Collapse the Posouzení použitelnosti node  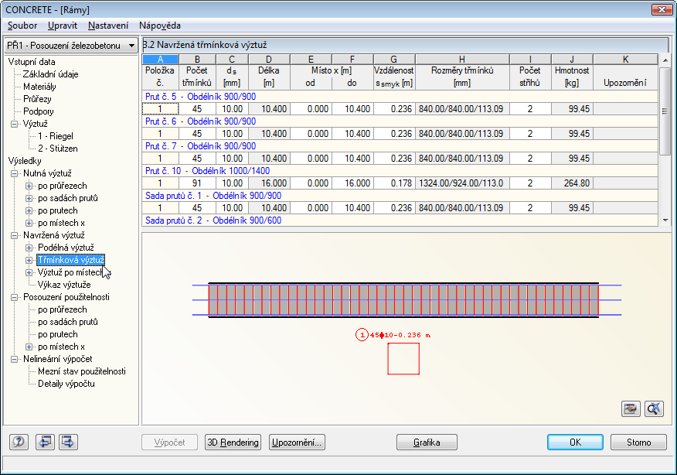(14, 297)
